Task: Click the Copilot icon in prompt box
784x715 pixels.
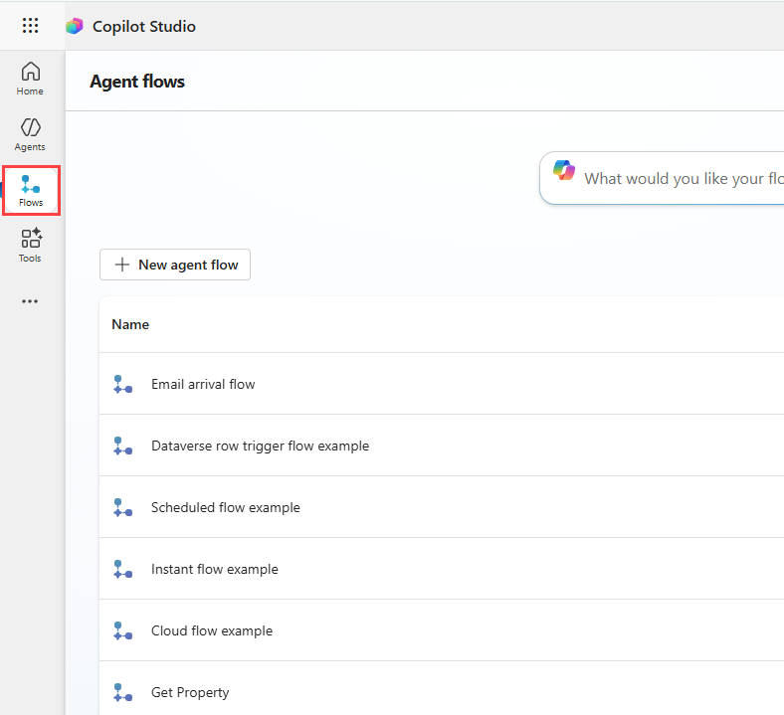Action: pyautogui.click(x=564, y=170)
